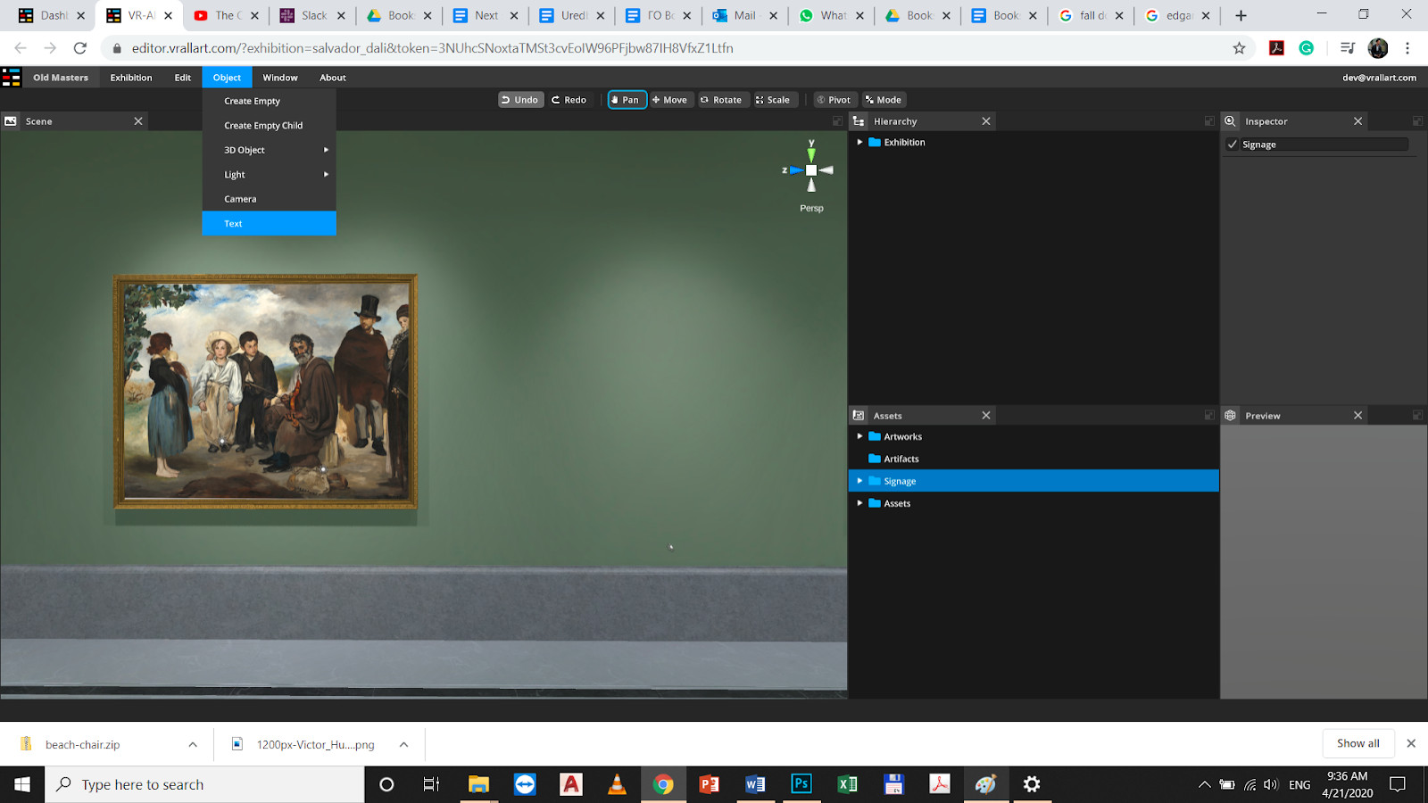1428x803 pixels.
Task: Open downloaded beach-chair.zip file
Action: 82,744
